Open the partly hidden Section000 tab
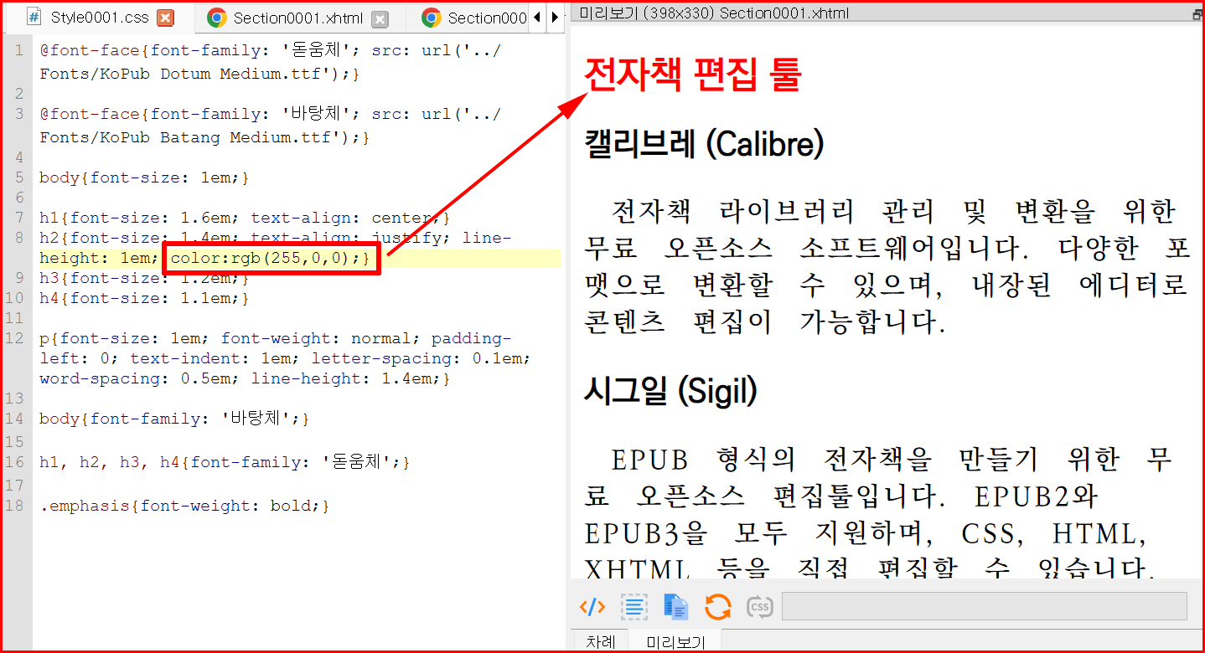This screenshot has width=1205, height=653. click(x=474, y=18)
